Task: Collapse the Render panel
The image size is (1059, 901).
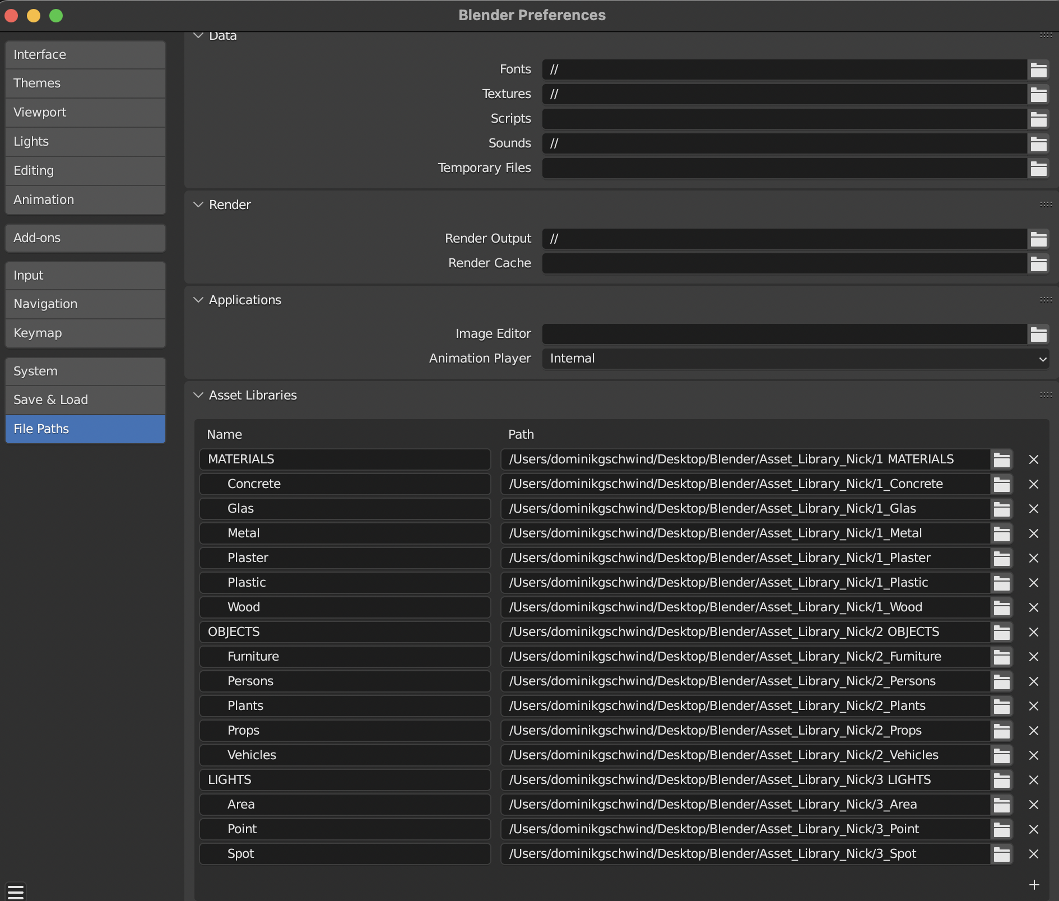Action: [x=198, y=205]
